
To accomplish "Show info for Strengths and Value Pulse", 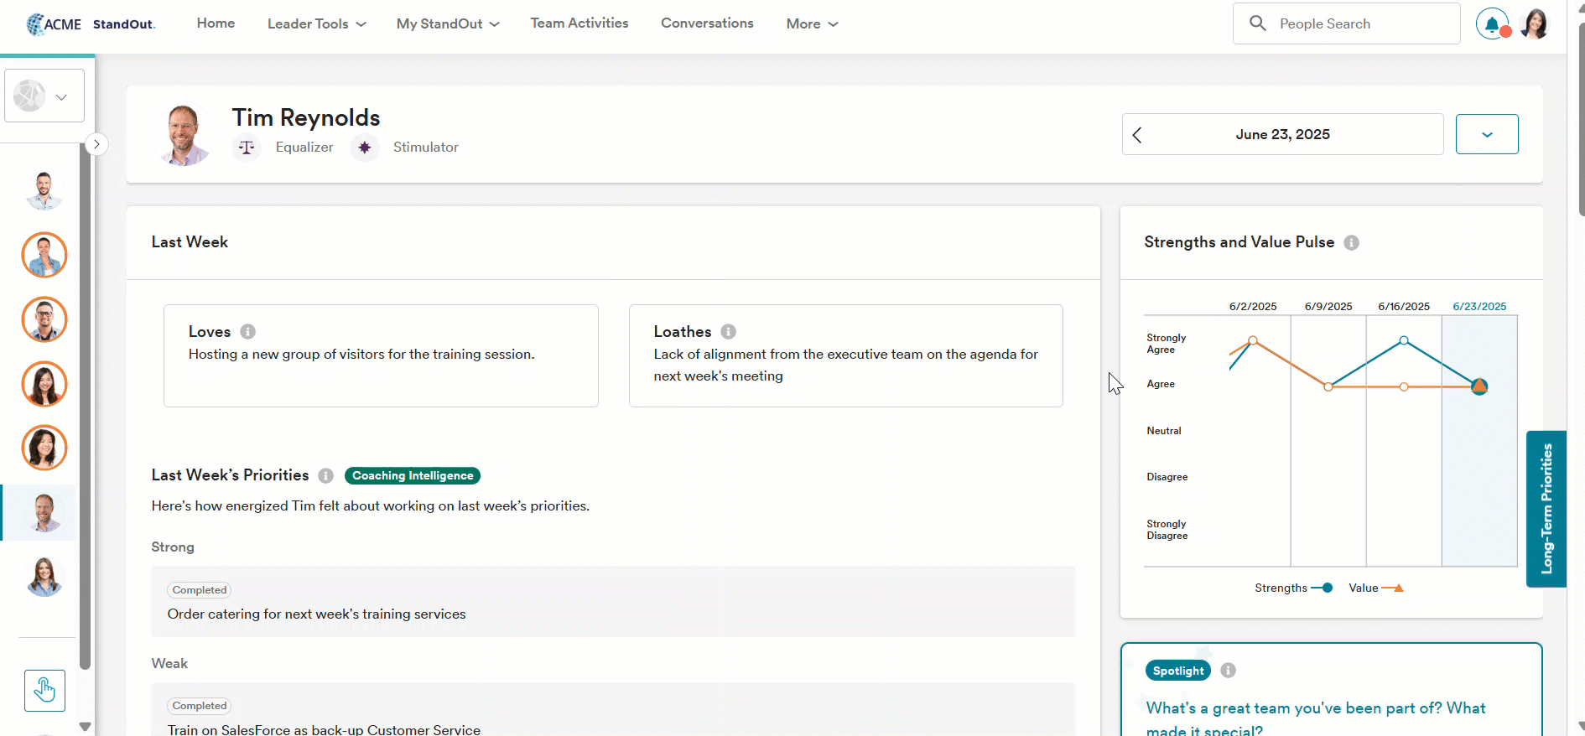I will tap(1351, 243).
